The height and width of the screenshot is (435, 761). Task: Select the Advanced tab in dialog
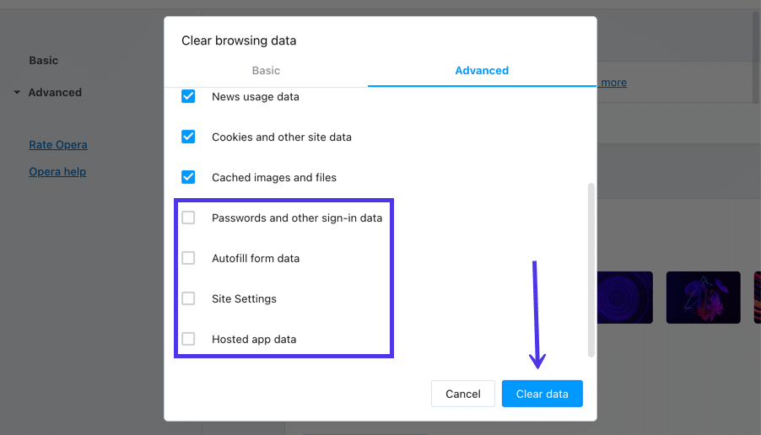[x=482, y=71]
